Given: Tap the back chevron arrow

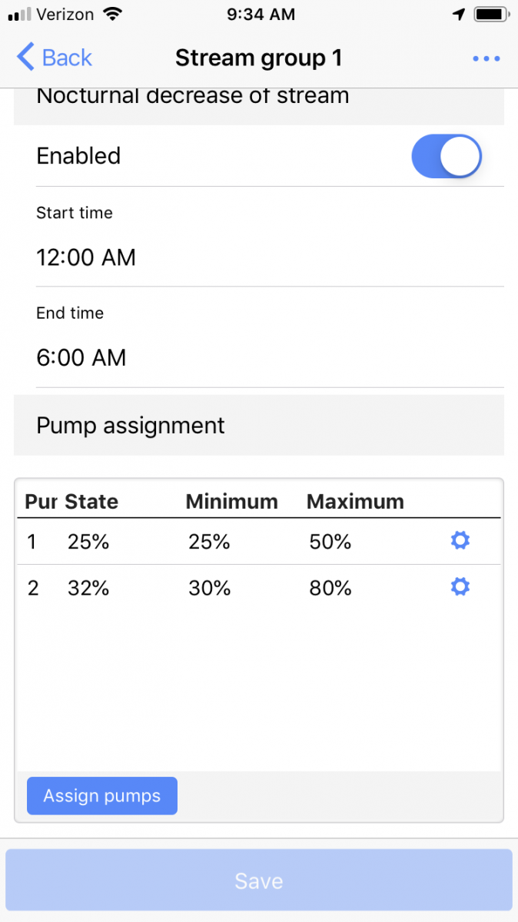Looking at the screenshot, I should (25, 58).
